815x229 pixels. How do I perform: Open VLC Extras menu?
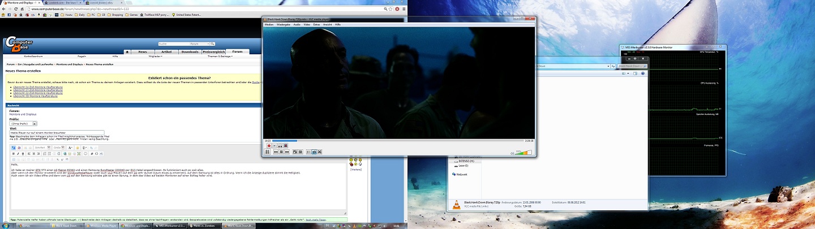click(316, 25)
